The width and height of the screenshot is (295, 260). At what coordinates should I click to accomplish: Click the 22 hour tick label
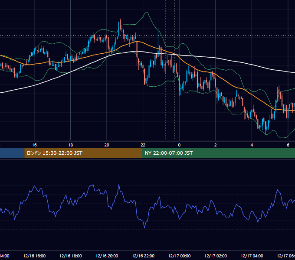click(143, 145)
